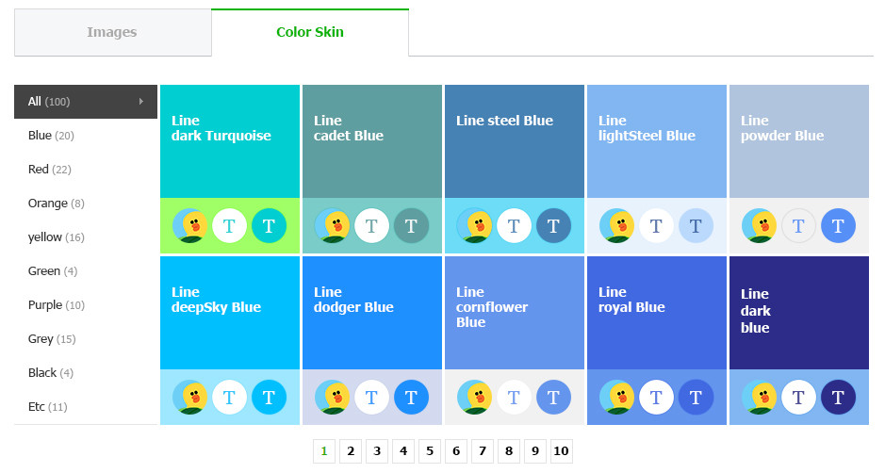885x473 pixels.
Task: Click duck avatar icon under lightSteel Blue skin
Action: [x=617, y=226]
